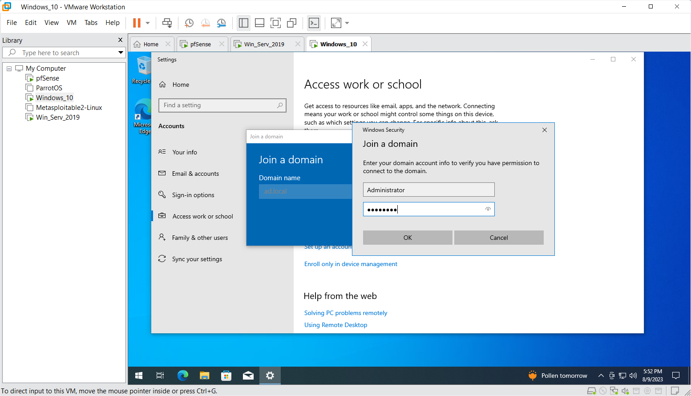
Task: Launch Microsoft Edge from the taskbar
Action: (182, 376)
